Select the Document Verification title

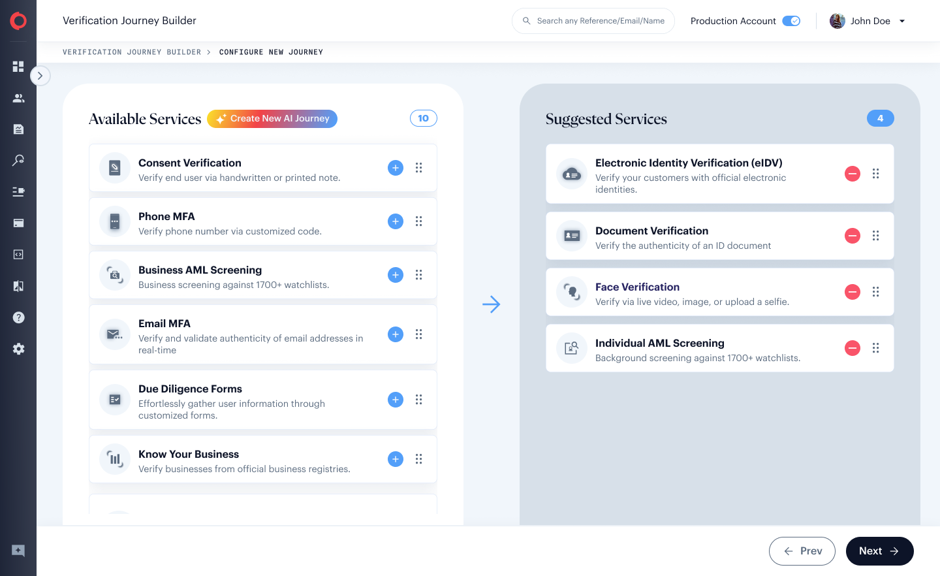[651, 231]
